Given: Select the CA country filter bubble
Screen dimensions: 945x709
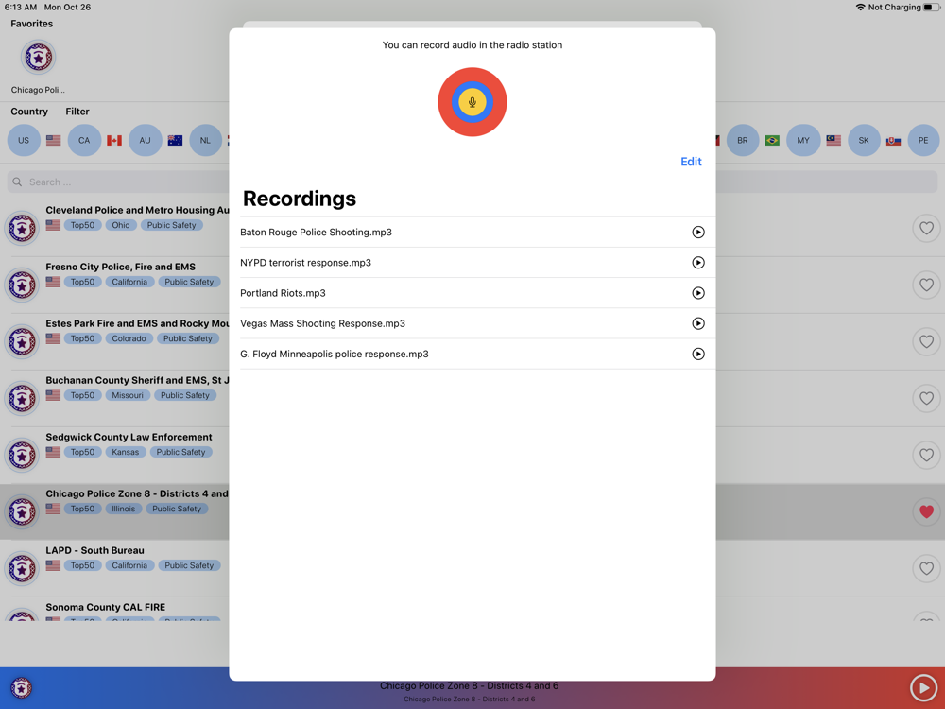Looking at the screenshot, I should (x=84, y=141).
